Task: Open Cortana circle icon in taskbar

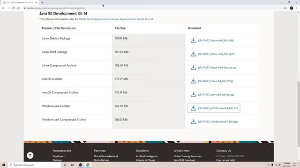Action: [65, 165]
